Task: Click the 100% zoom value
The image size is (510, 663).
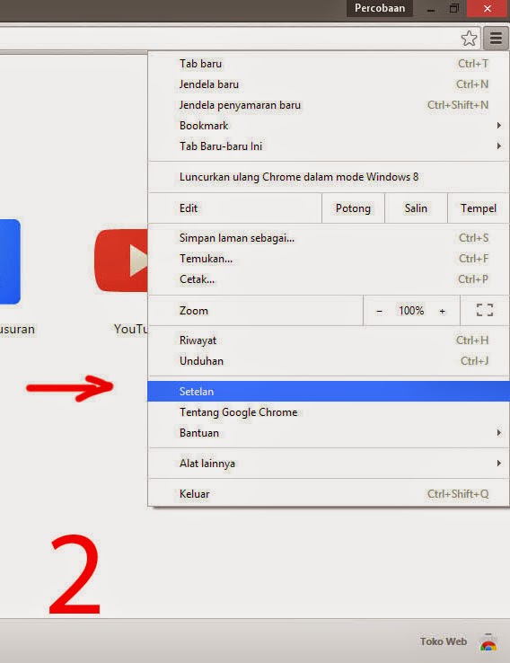Action: [x=410, y=311]
